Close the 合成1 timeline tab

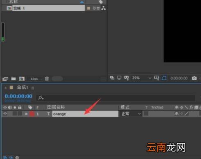[x=5, y=88]
